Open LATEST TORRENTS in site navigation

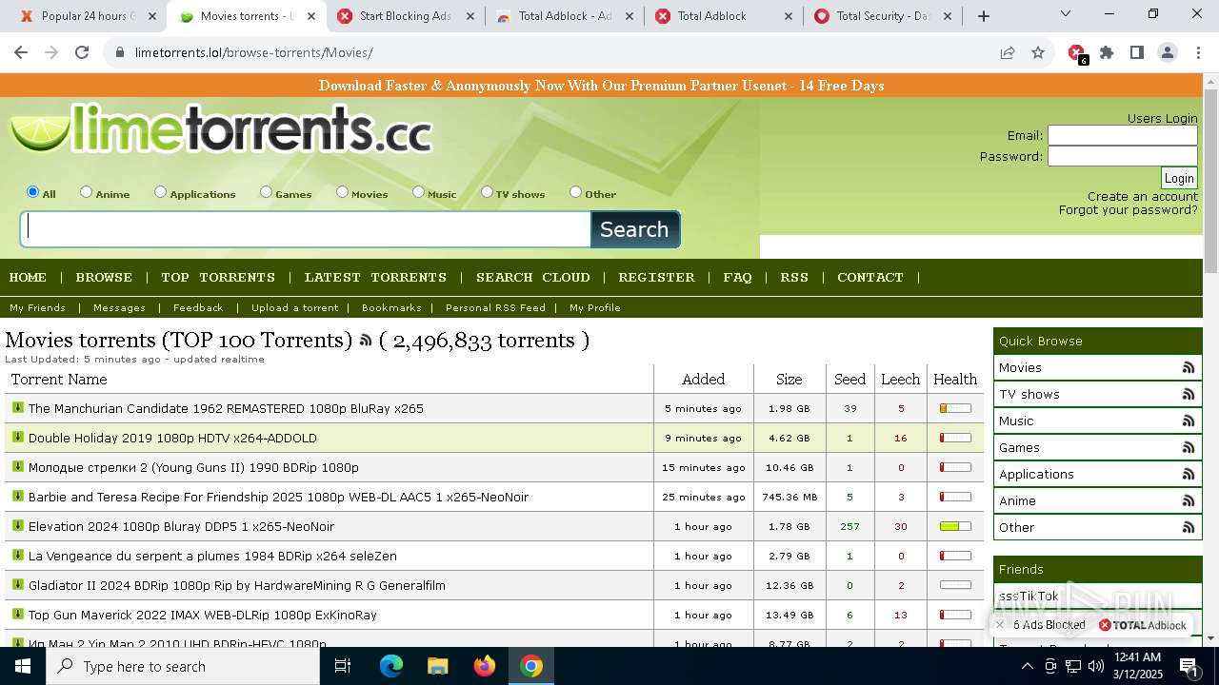click(x=375, y=277)
